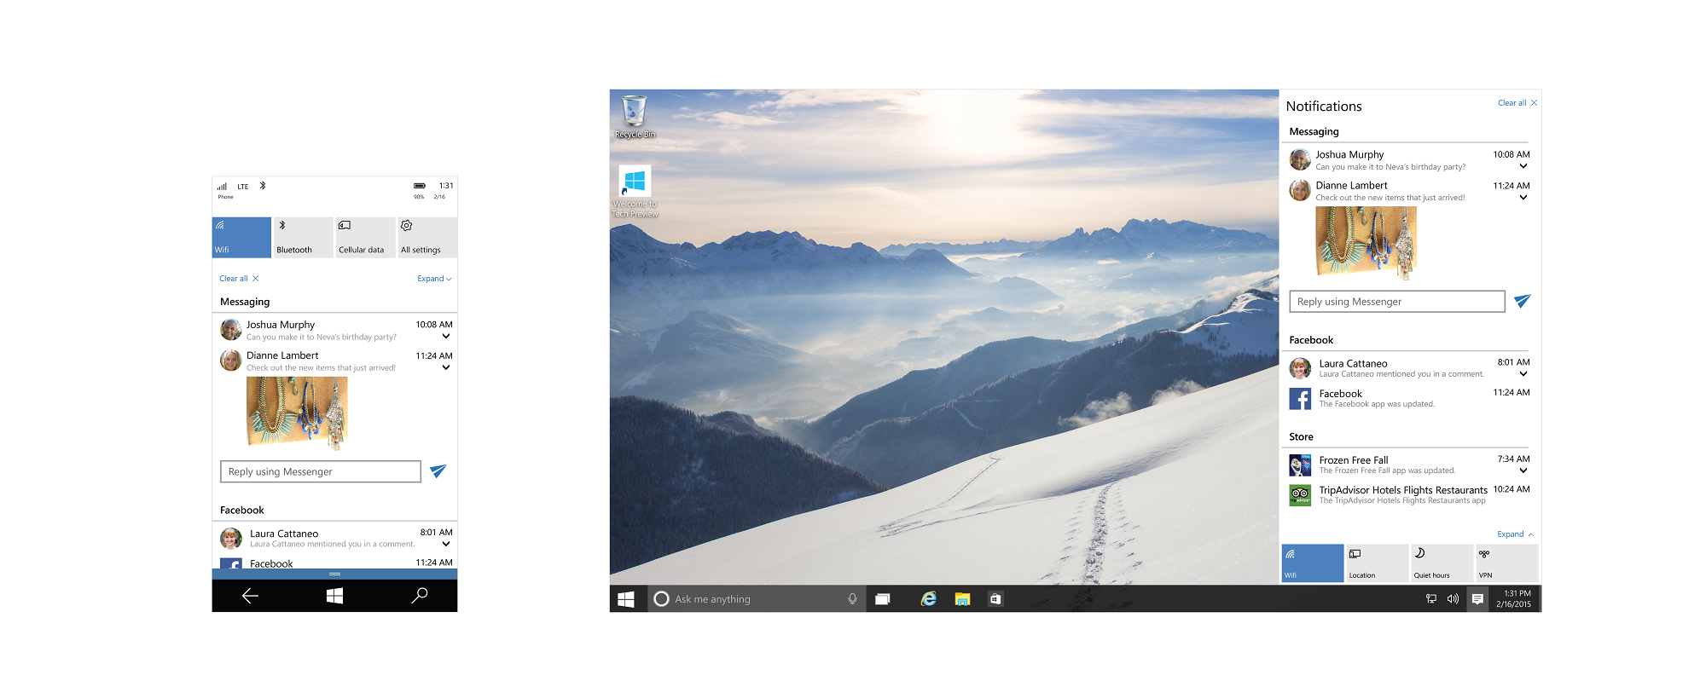Expand Frozen Free Fall notification chevron

coord(1523,470)
